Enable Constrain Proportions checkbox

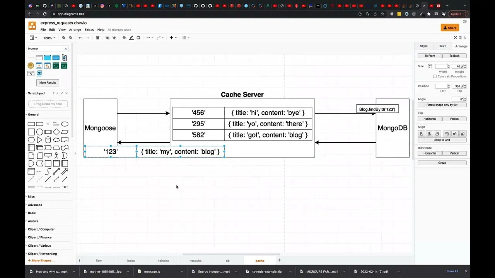click(435, 76)
